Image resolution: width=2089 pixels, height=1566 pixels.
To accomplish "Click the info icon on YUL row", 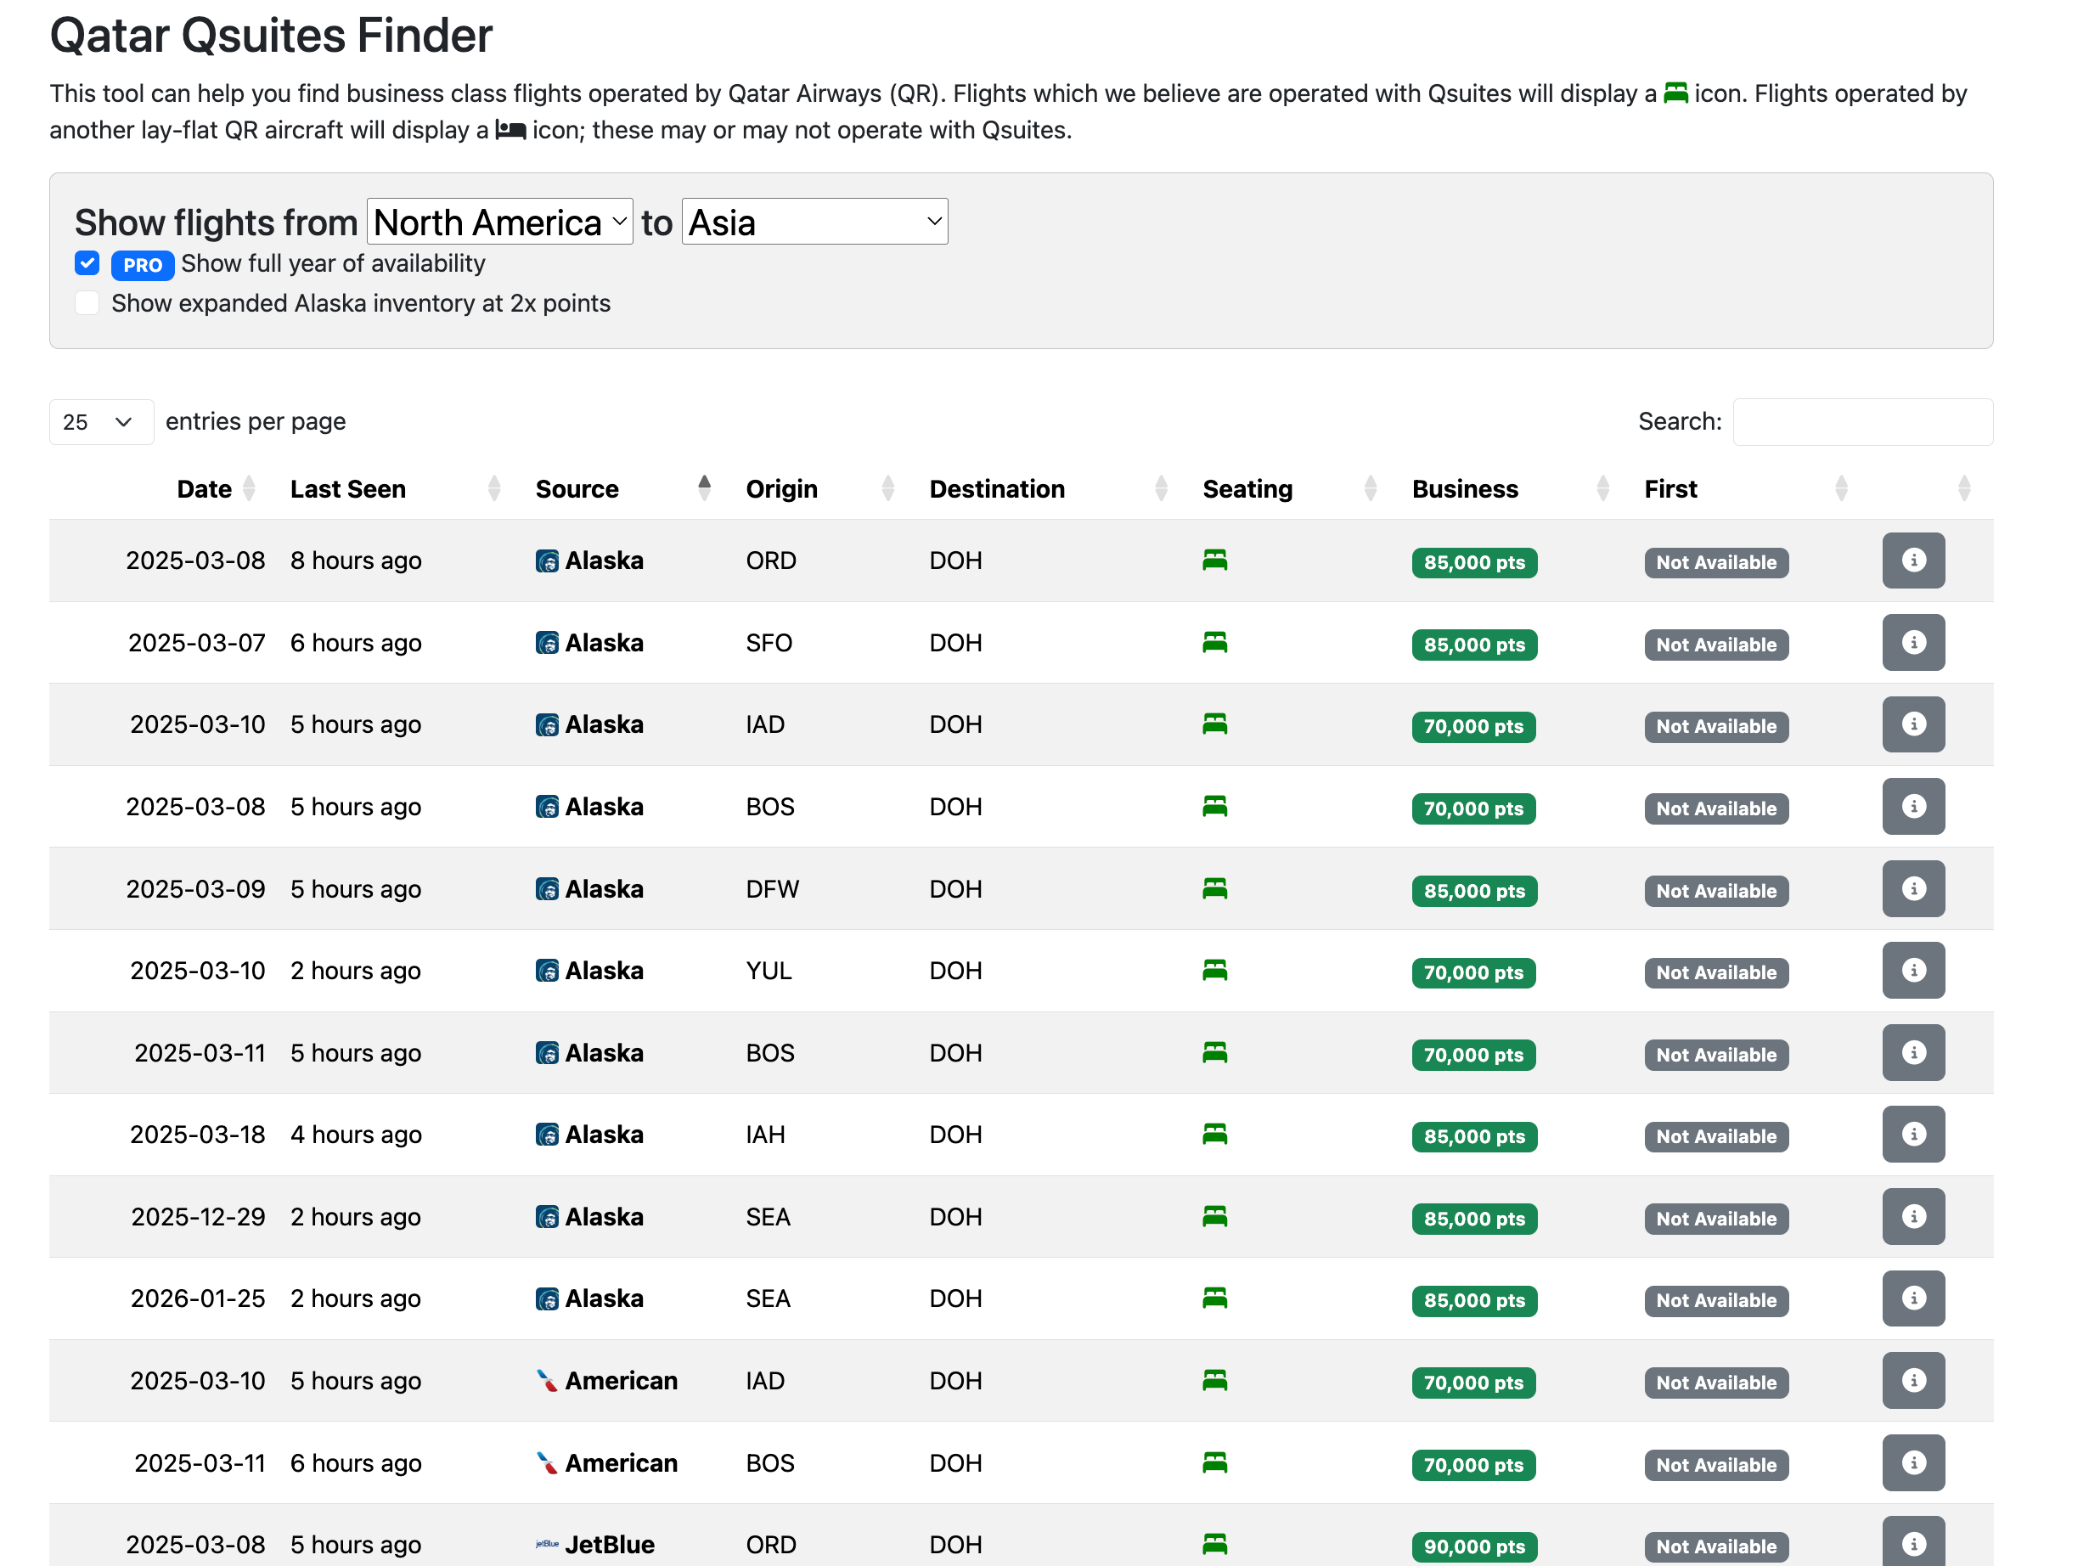I will tap(1913, 971).
